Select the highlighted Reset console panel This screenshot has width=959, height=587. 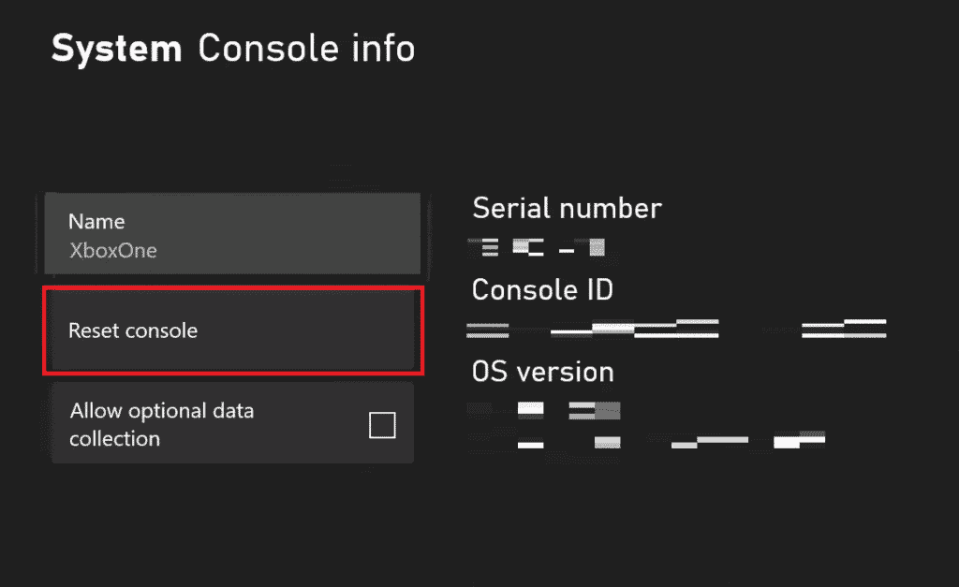click(x=232, y=330)
